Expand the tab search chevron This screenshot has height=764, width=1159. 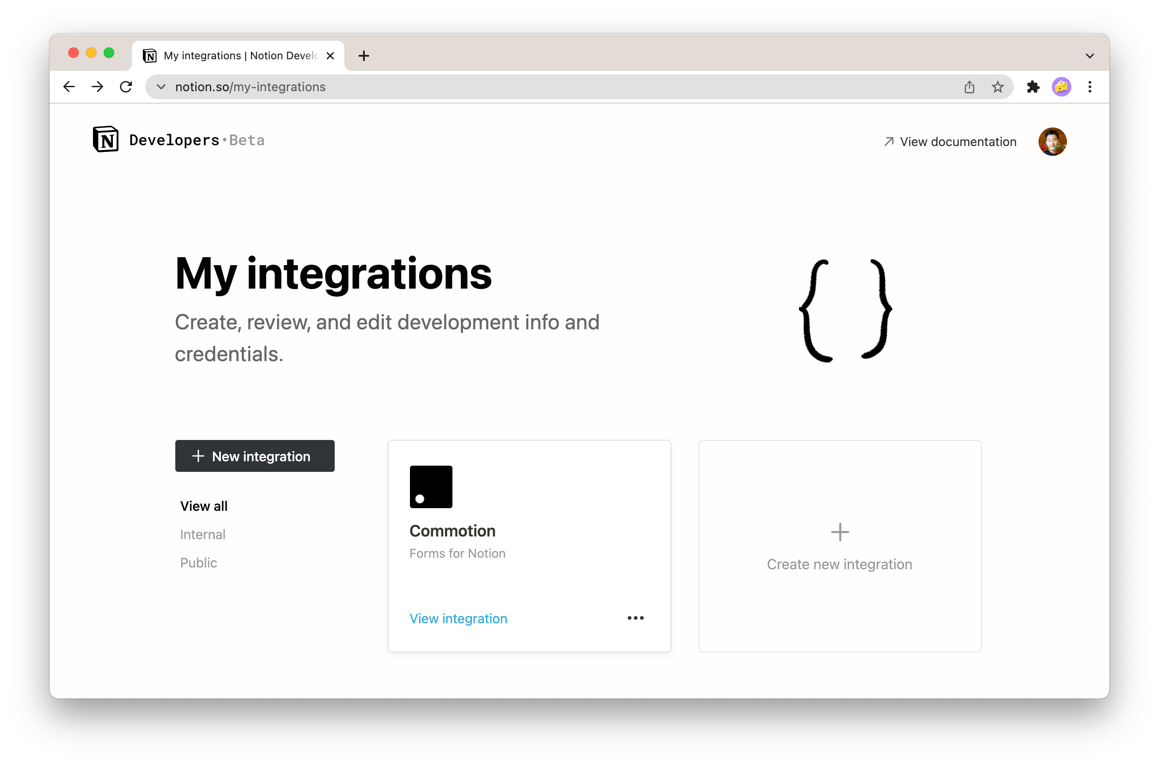coord(1089,56)
